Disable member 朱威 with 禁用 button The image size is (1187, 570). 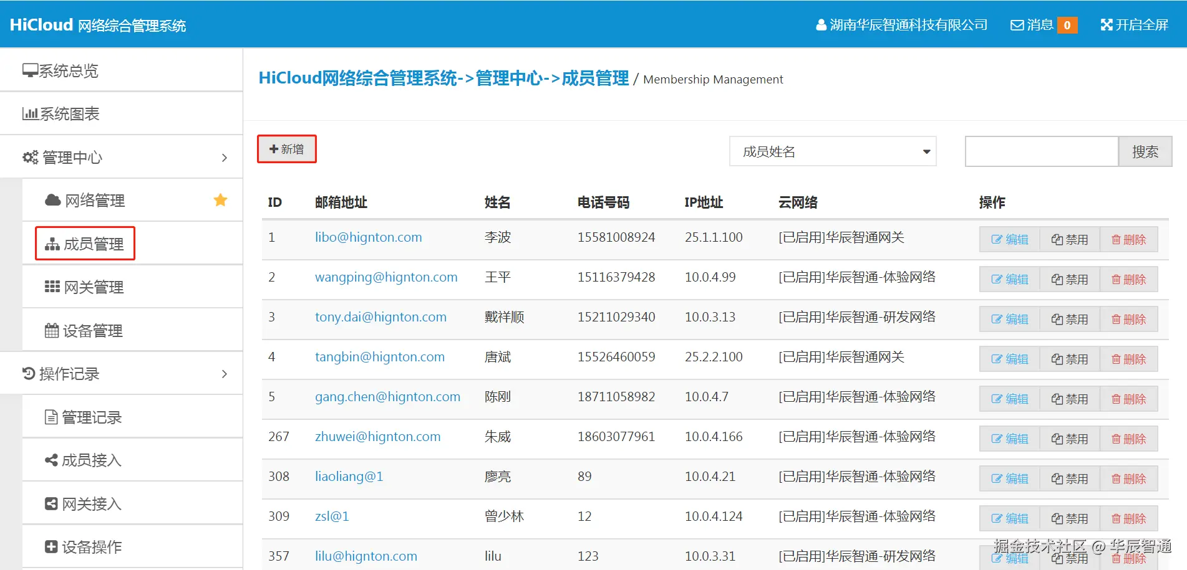point(1069,439)
